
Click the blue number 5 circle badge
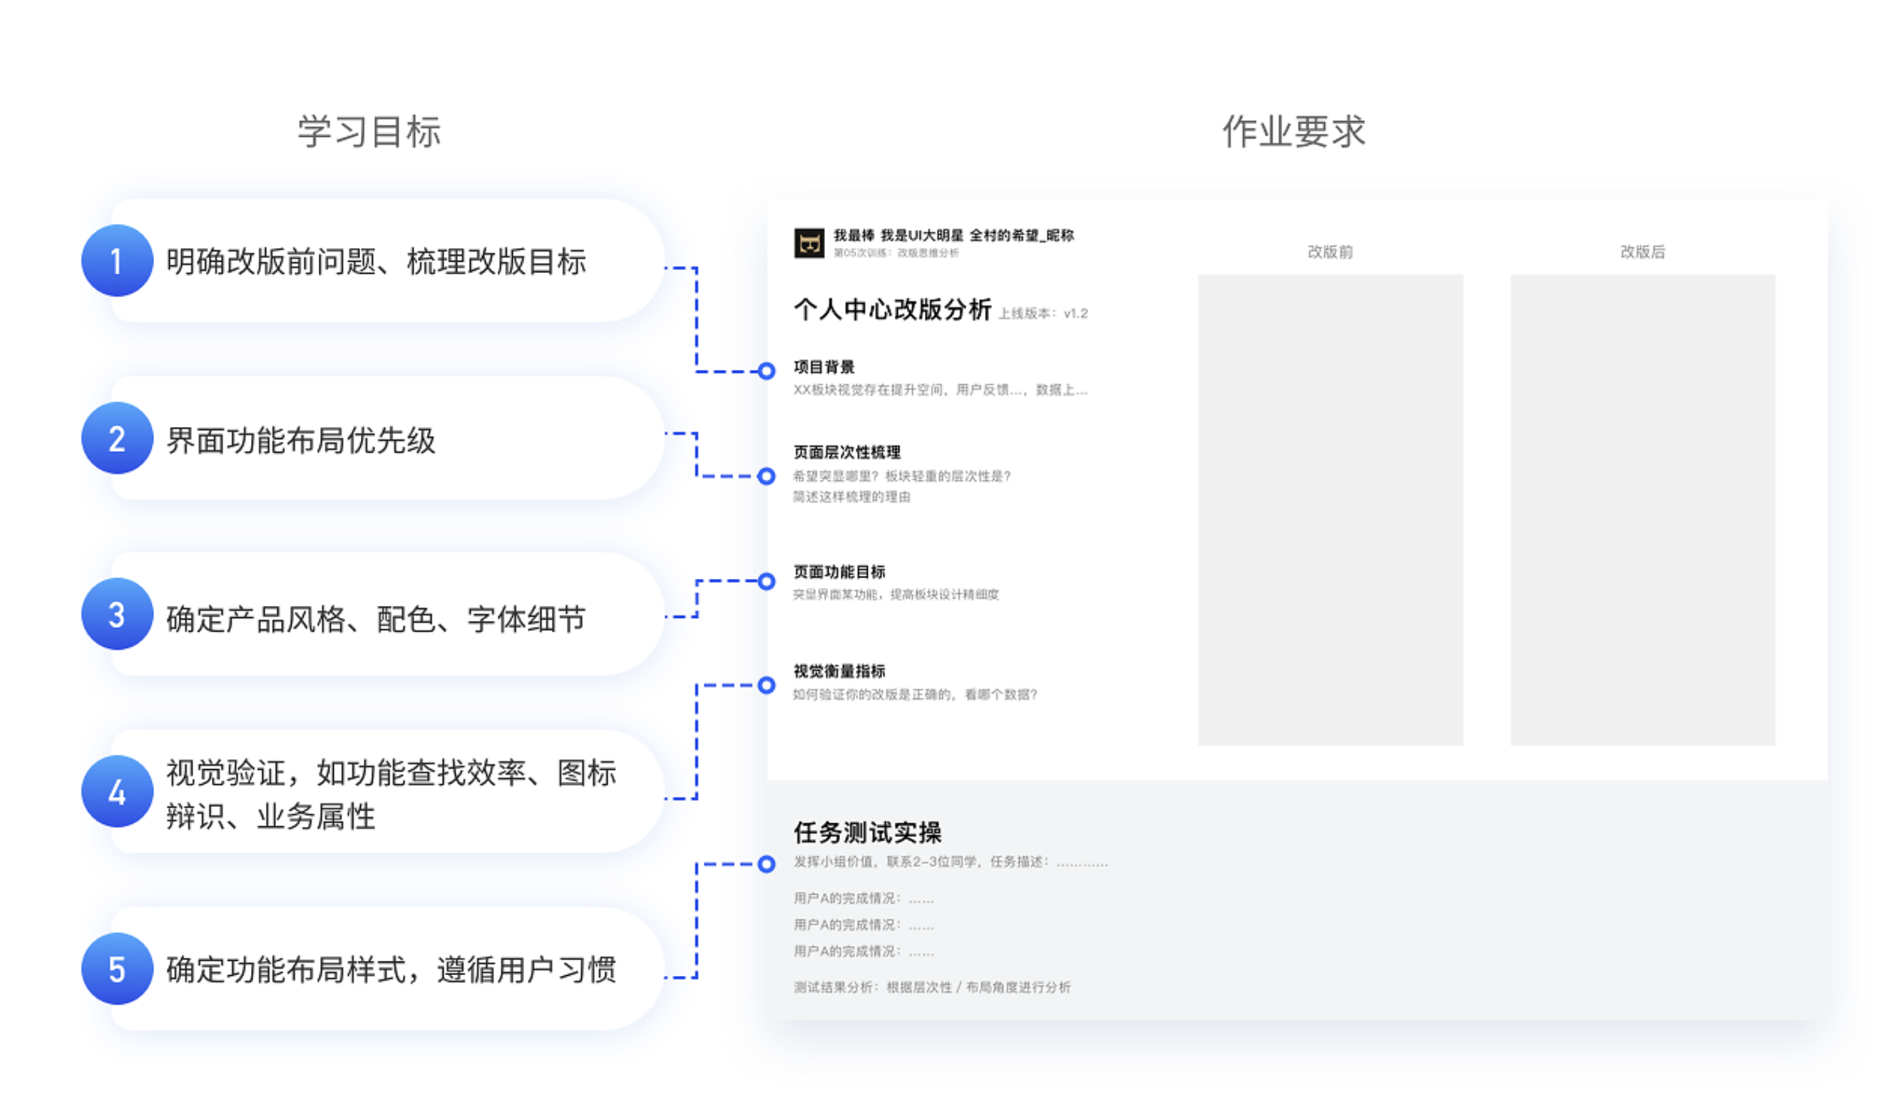coord(117,969)
